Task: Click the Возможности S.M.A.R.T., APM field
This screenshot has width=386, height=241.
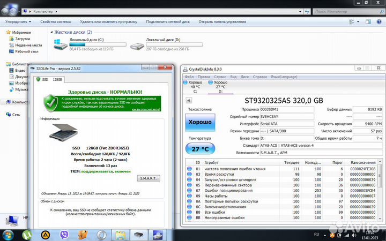Action: [321, 153]
